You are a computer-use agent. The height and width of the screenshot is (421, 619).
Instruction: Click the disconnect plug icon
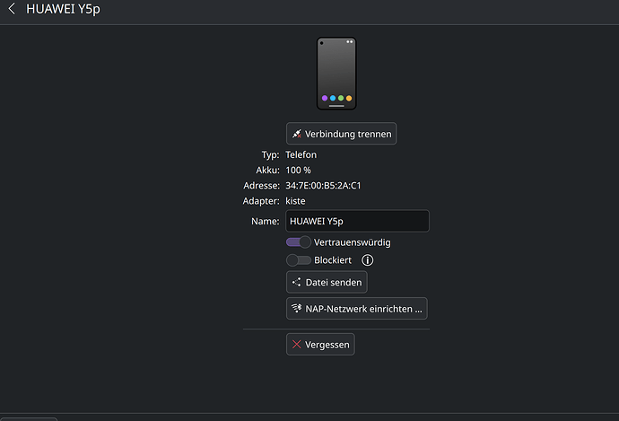[296, 134]
